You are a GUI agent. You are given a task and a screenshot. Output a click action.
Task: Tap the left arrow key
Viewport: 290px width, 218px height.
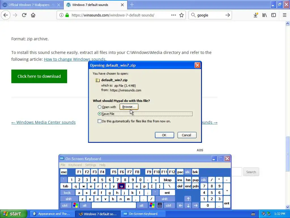click(x=180, y=206)
